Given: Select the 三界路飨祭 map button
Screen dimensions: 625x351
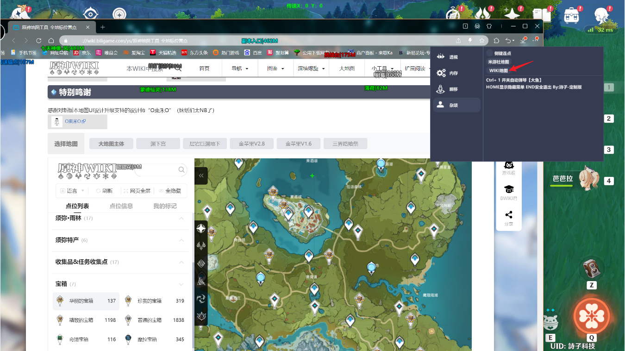Looking at the screenshot, I should coord(345,144).
